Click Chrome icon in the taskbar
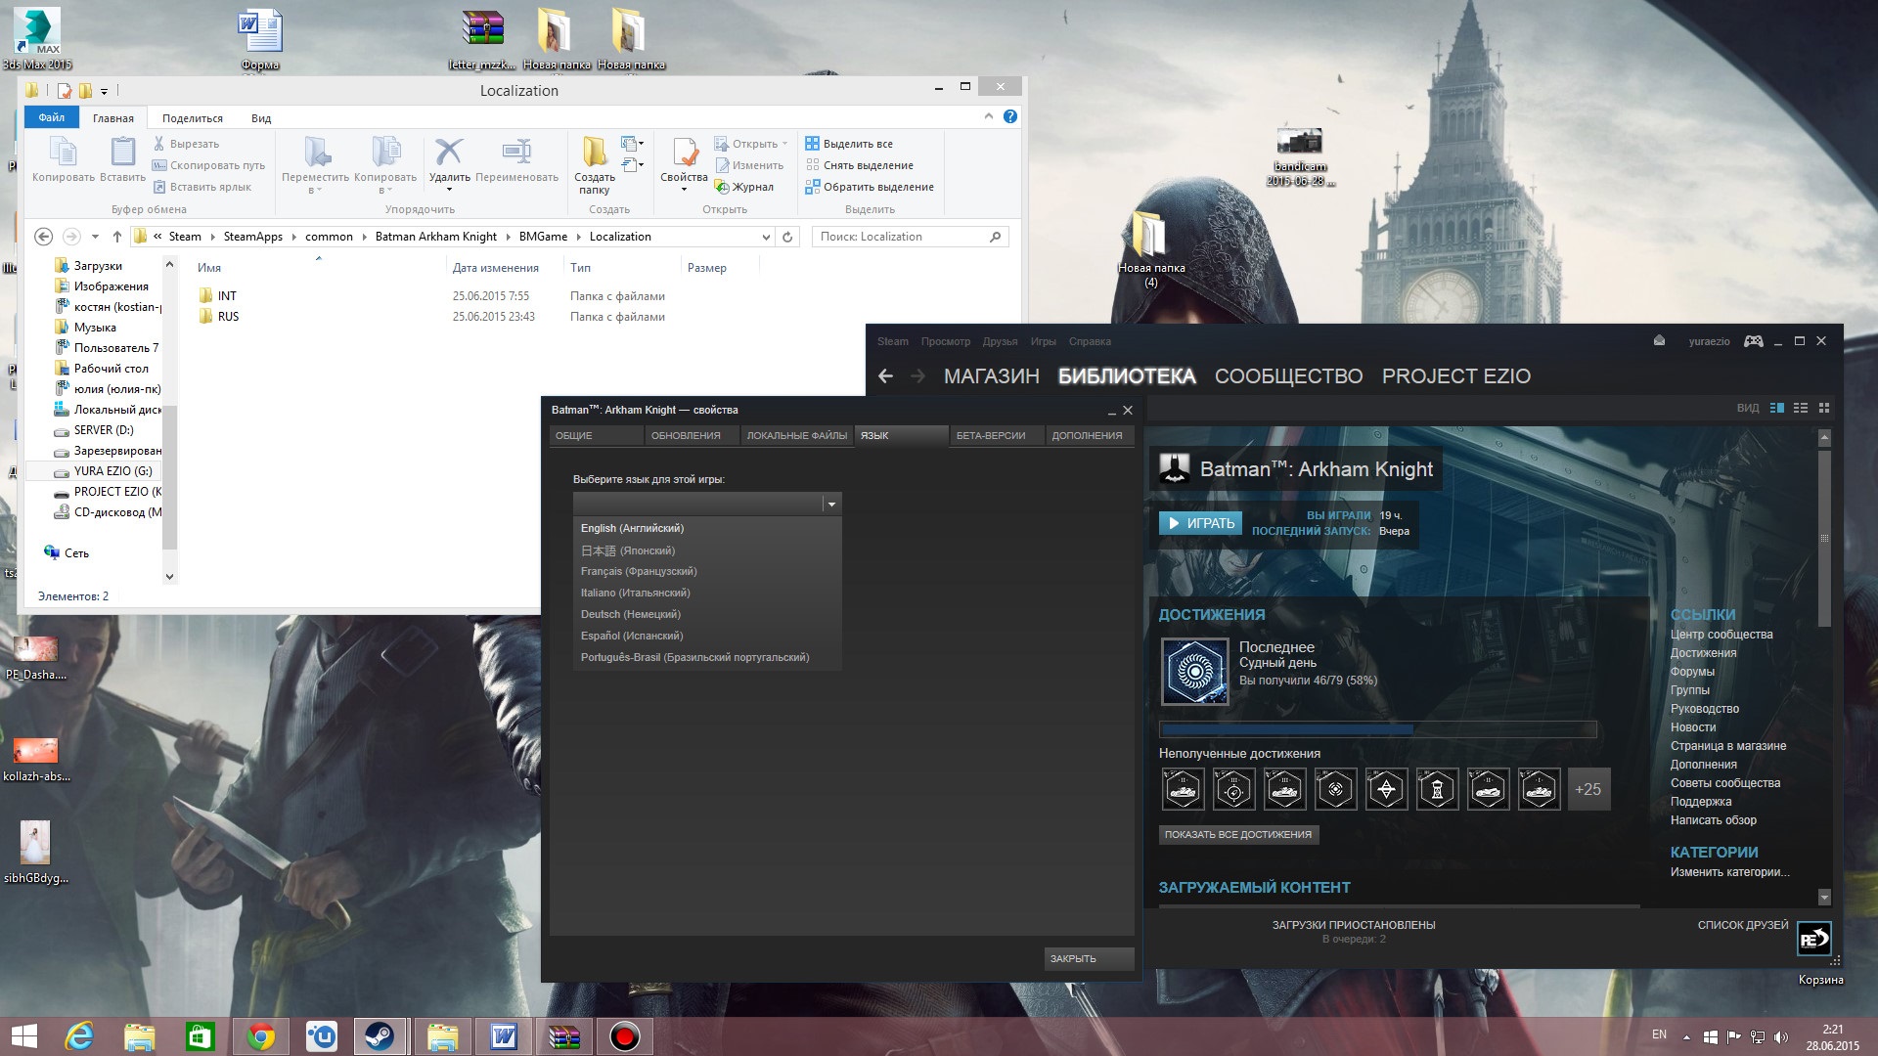 pos(260,1035)
